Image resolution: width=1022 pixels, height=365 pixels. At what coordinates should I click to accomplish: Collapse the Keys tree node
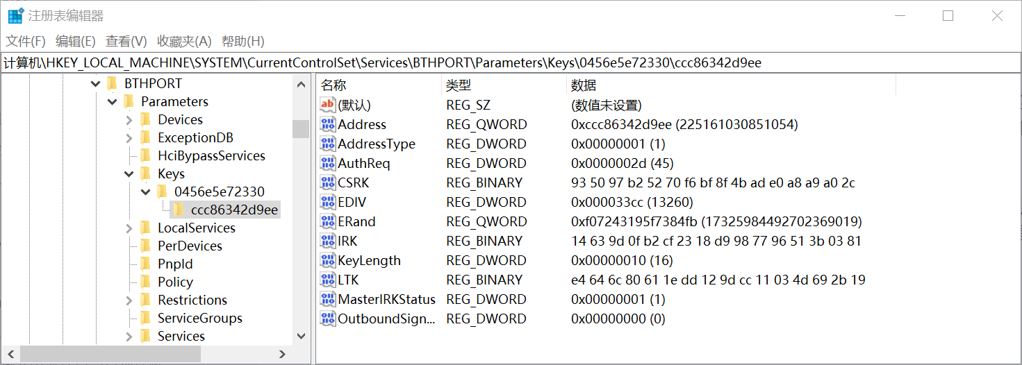click(x=129, y=173)
